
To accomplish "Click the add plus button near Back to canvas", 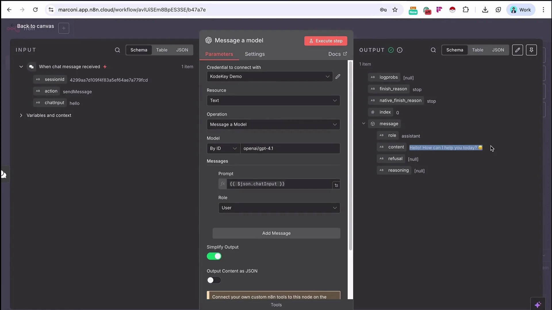I will (x=64, y=28).
